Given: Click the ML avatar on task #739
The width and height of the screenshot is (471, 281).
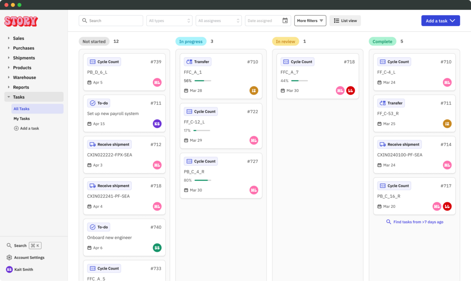Looking at the screenshot, I should (x=157, y=82).
